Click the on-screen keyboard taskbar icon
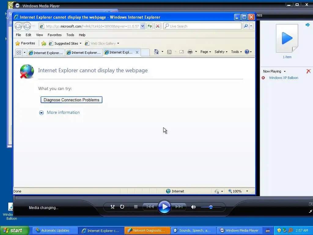313x235 pixels. coord(268,231)
